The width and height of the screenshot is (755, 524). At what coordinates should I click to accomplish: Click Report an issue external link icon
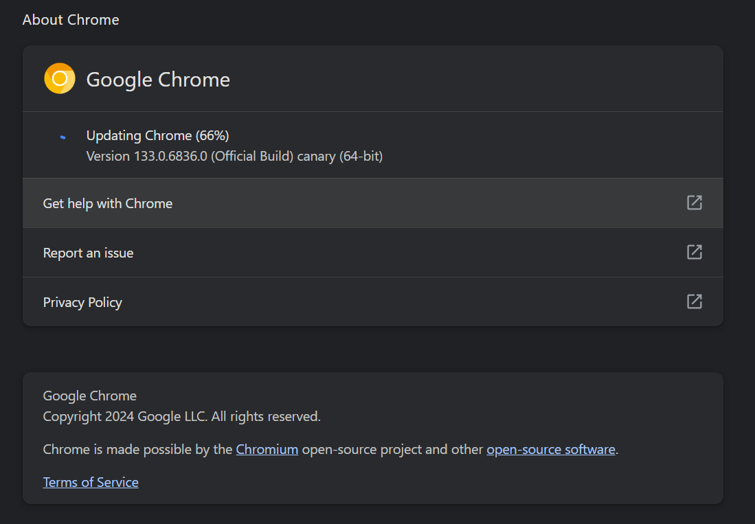click(x=694, y=252)
